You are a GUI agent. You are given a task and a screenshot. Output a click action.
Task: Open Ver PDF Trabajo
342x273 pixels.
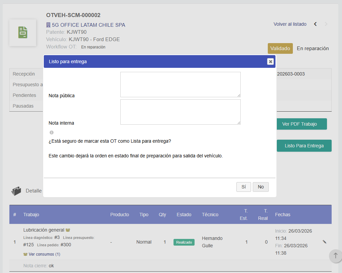point(302,124)
